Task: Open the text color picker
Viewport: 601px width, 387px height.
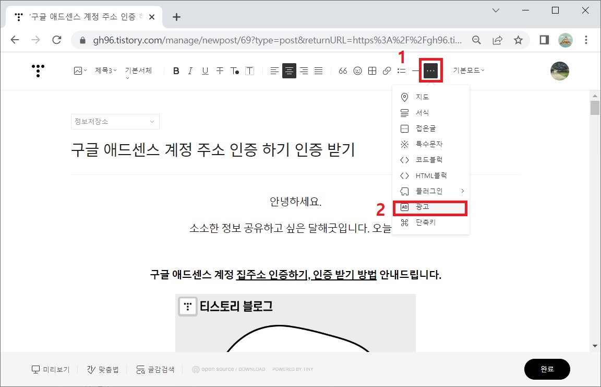Action: pyautogui.click(x=235, y=71)
